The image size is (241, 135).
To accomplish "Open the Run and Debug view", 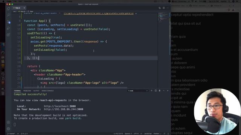I will coord(8,28).
